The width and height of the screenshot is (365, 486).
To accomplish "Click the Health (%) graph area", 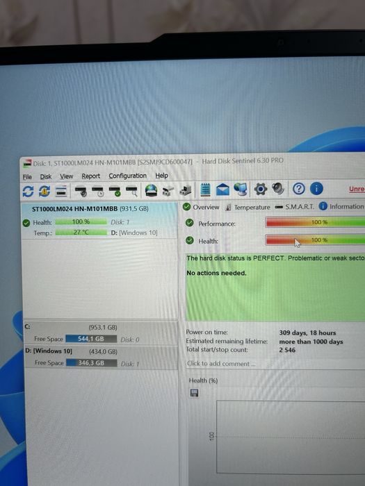I will point(291,437).
